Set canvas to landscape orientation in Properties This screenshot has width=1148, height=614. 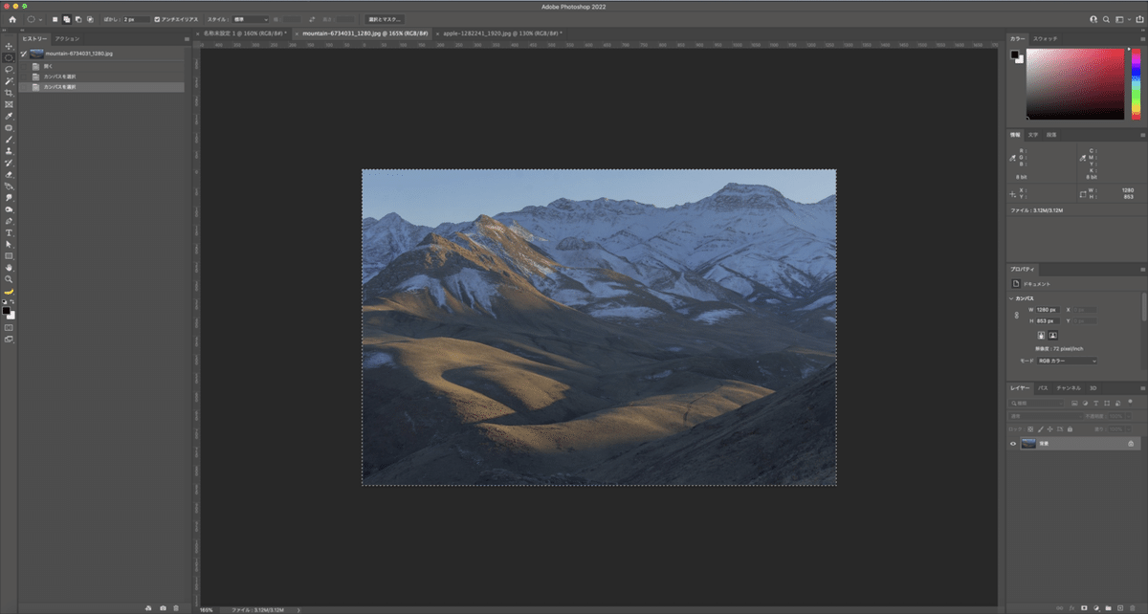click(x=1052, y=336)
